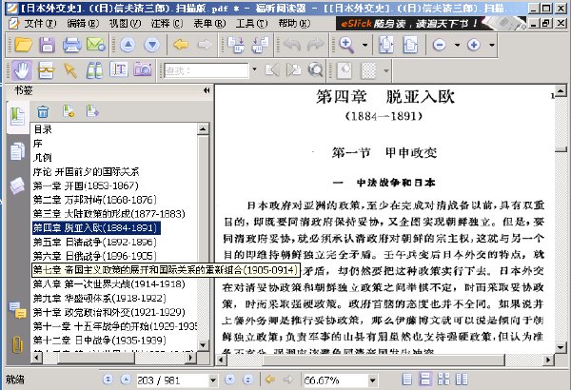Select bookmark 第八章 第一次世界大战
Screen dimensions: 571x390
[x=108, y=284]
